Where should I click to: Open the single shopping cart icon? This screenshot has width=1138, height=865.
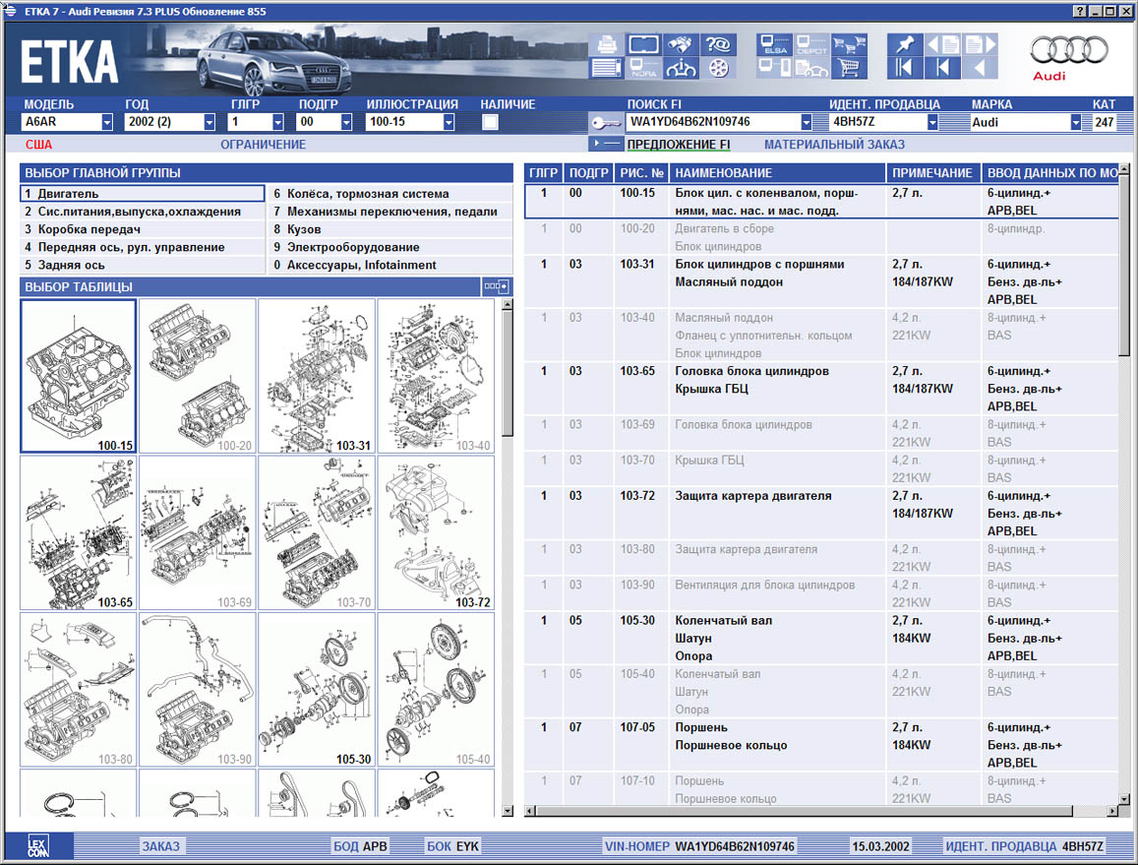point(848,68)
